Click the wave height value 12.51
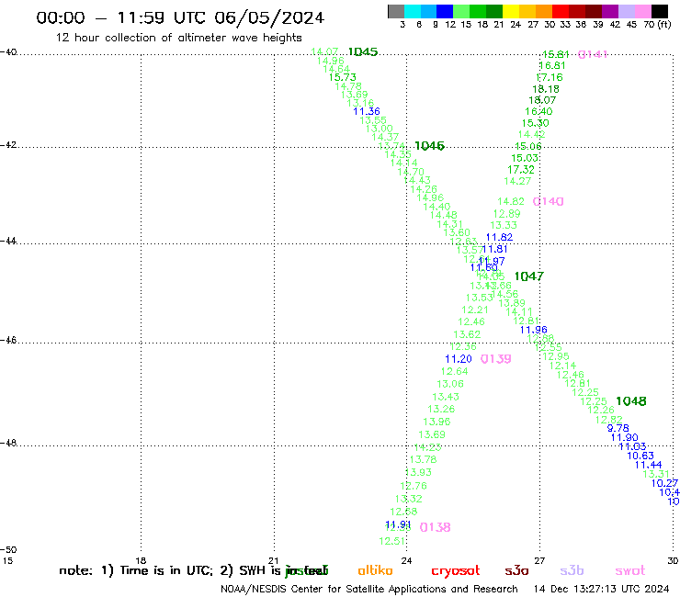Screen dimensions: 680x597 click(x=392, y=541)
